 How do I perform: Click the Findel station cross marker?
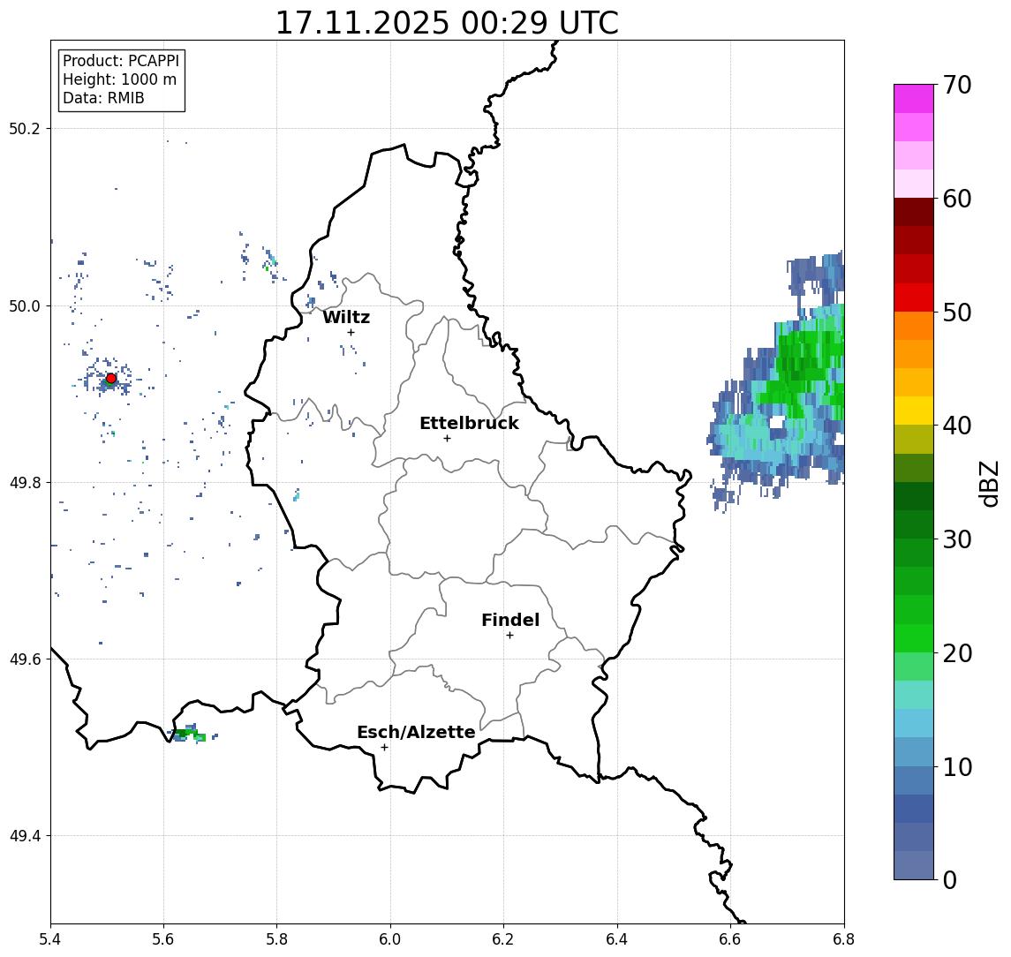click(x=509, y=636)
